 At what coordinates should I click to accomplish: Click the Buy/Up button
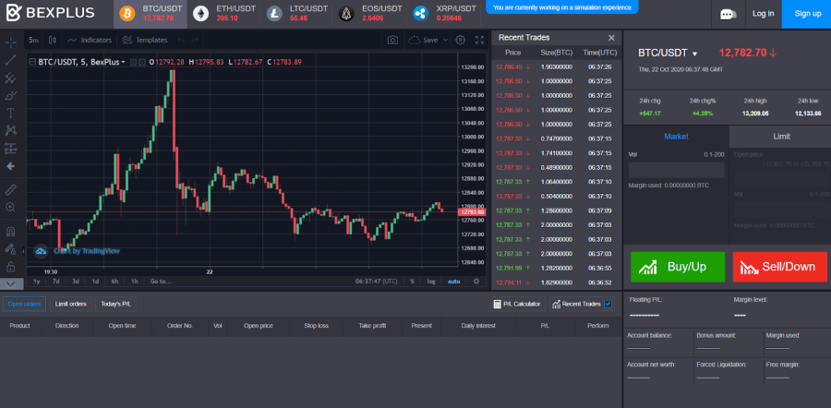tap(678, 267)
